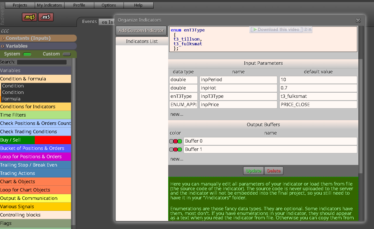Edit the inpT3Type name field
Image resolution: width=374 pixels, height=229 pixels.
[x=238, y=96]
